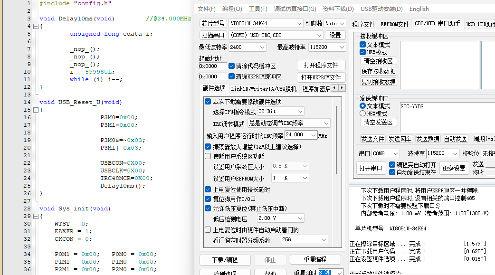Open the COM8 USB-CDC serial port dropdown
This screenshot has width=495, height=275.
[x=276, y=35]
